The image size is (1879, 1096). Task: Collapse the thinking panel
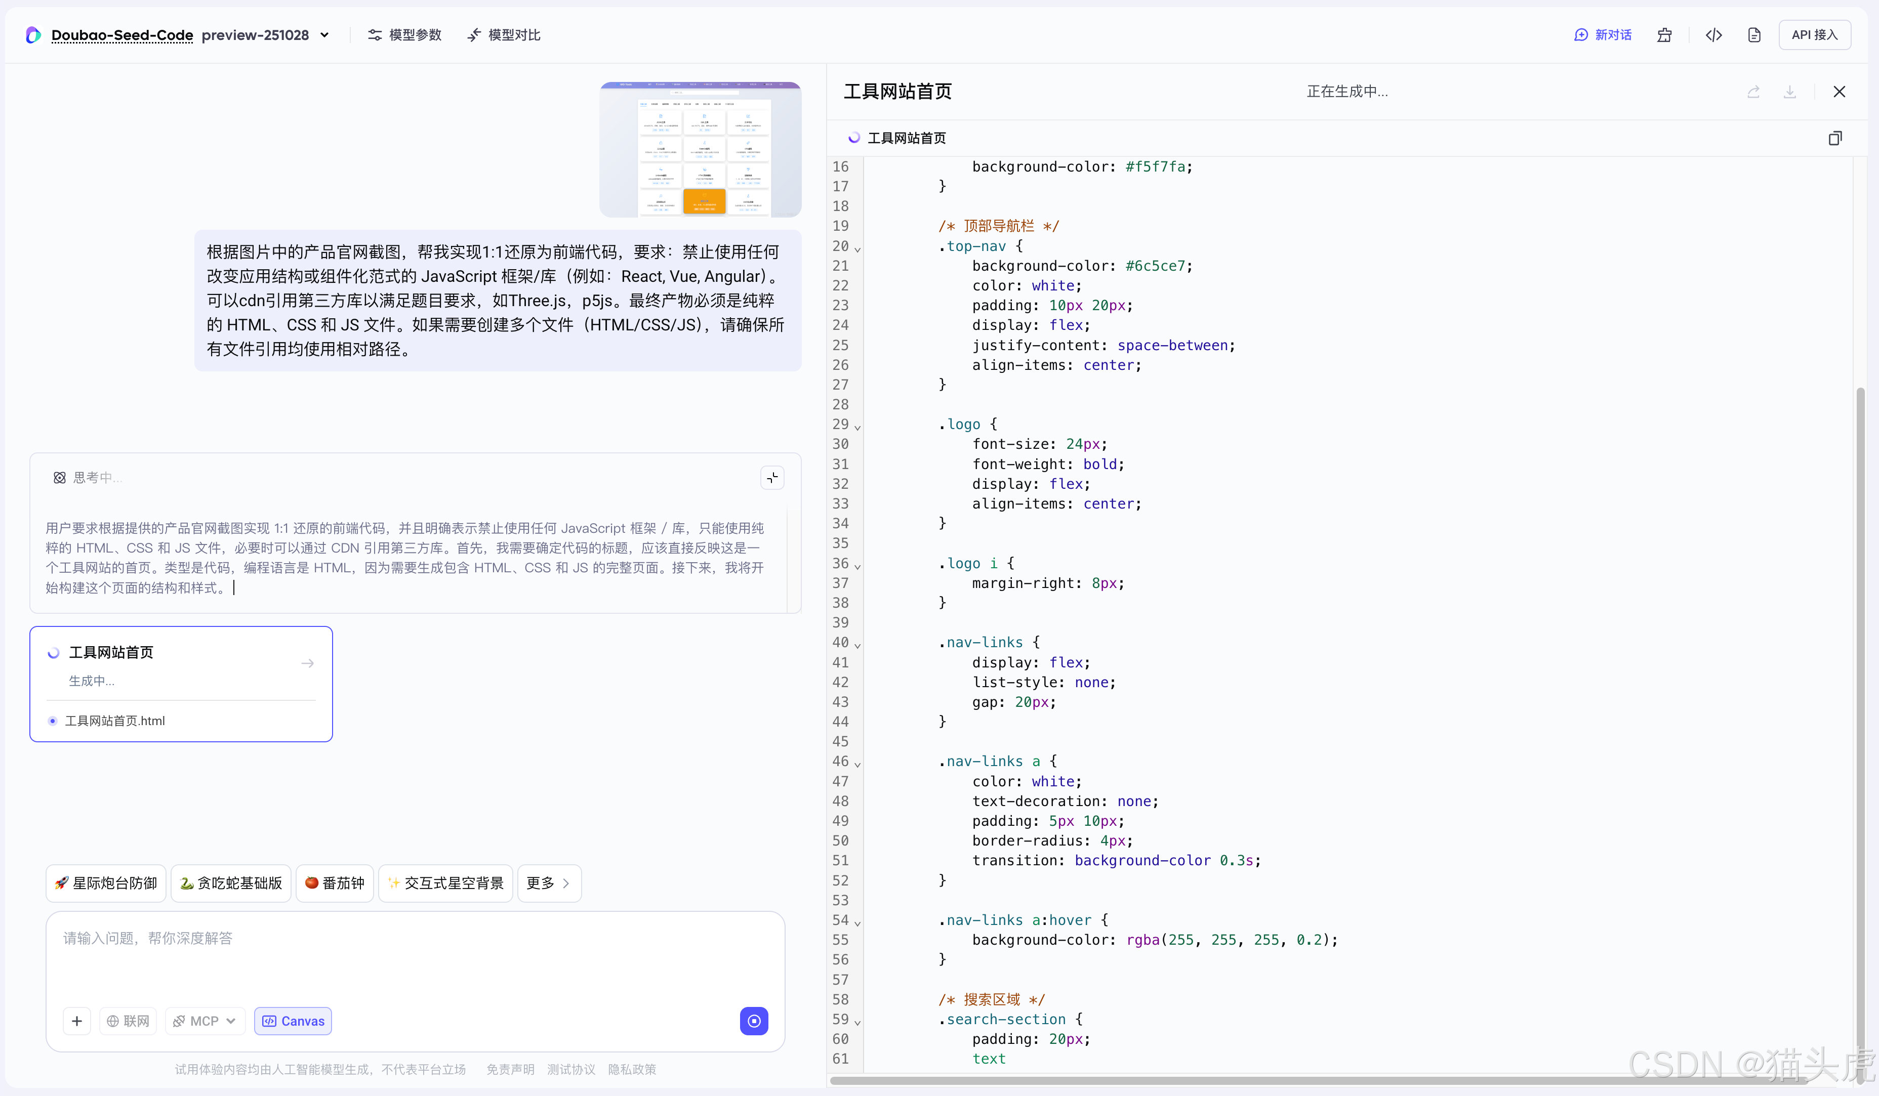pyautogui.click(x=772, y=477)
